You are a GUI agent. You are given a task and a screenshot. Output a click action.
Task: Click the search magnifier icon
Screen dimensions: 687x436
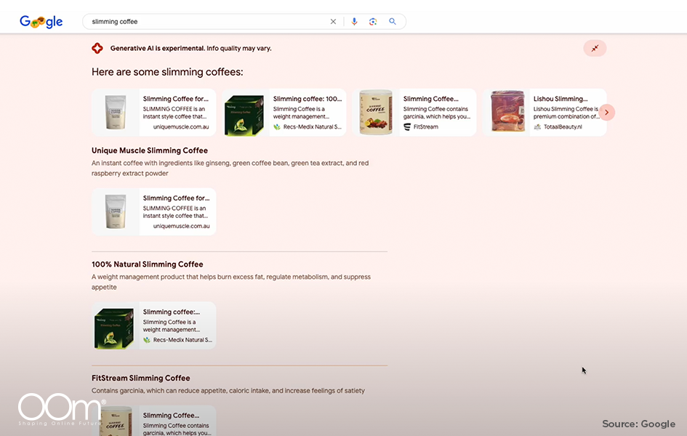pyautogui.click(x=393, y=21)
